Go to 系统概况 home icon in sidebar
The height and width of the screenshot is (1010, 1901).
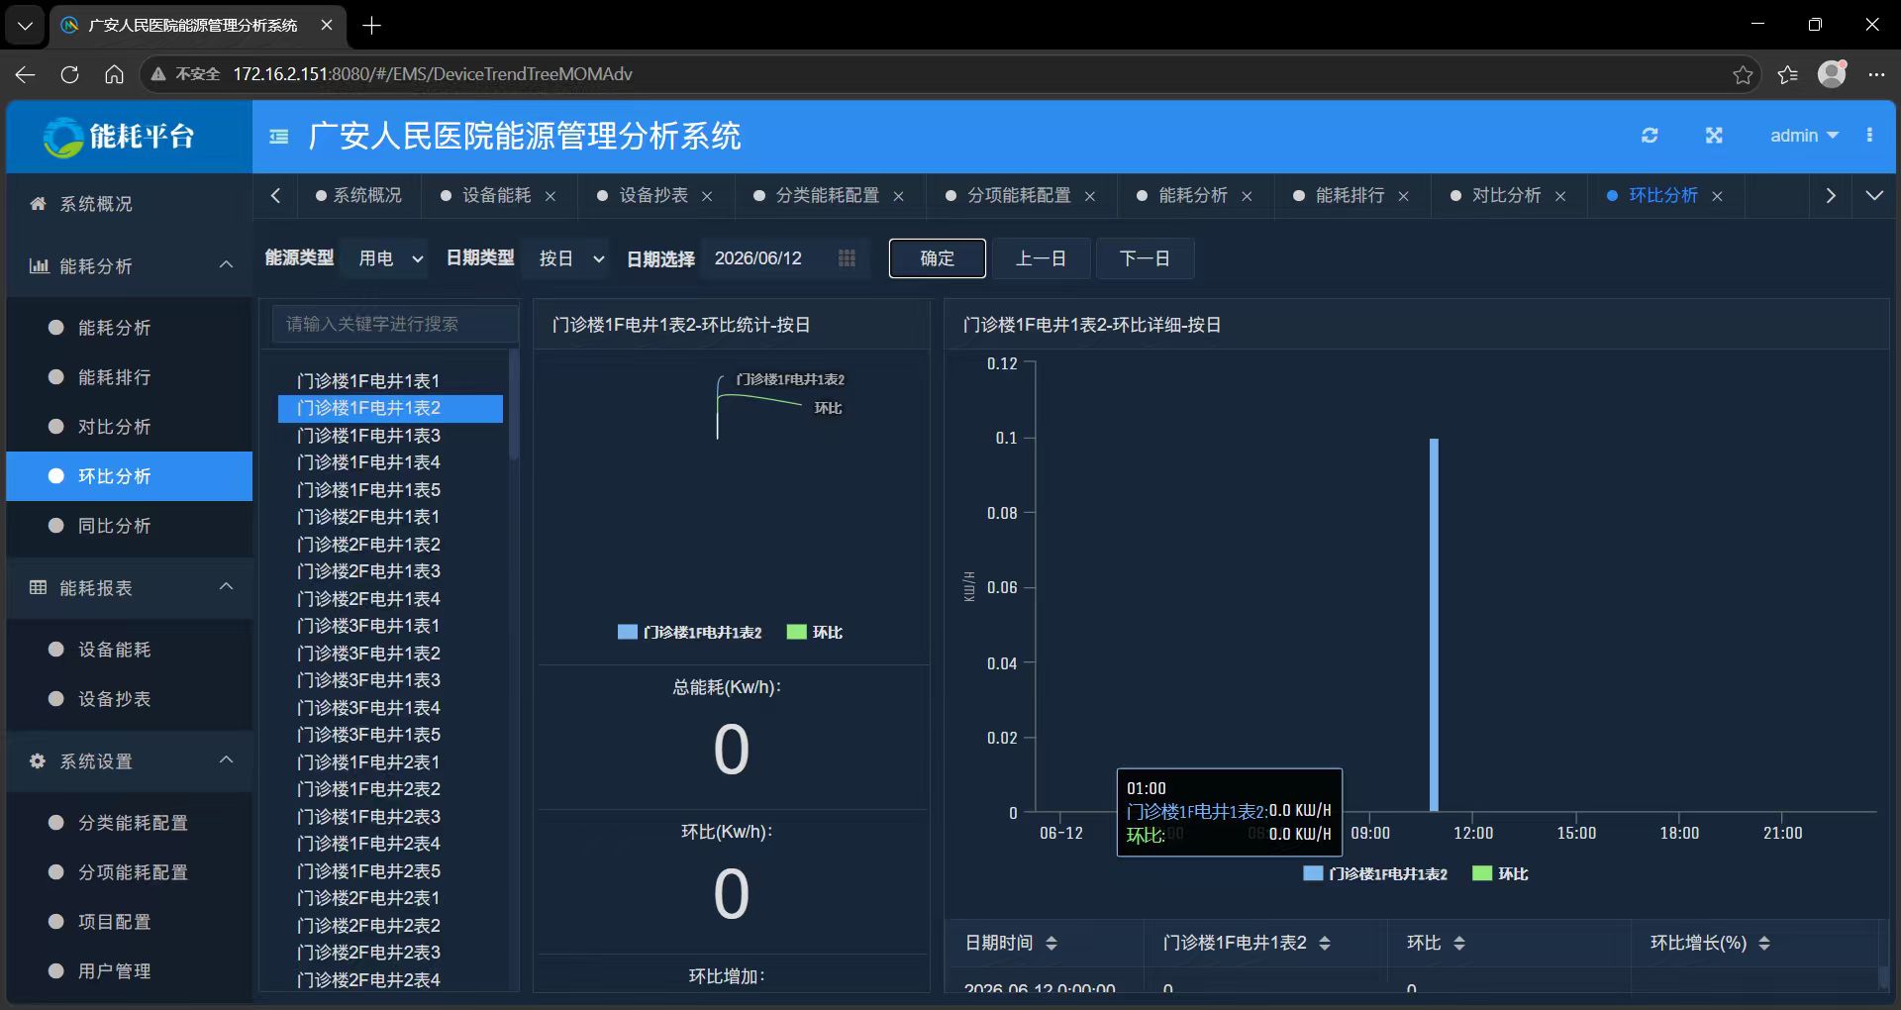(38, 204)
